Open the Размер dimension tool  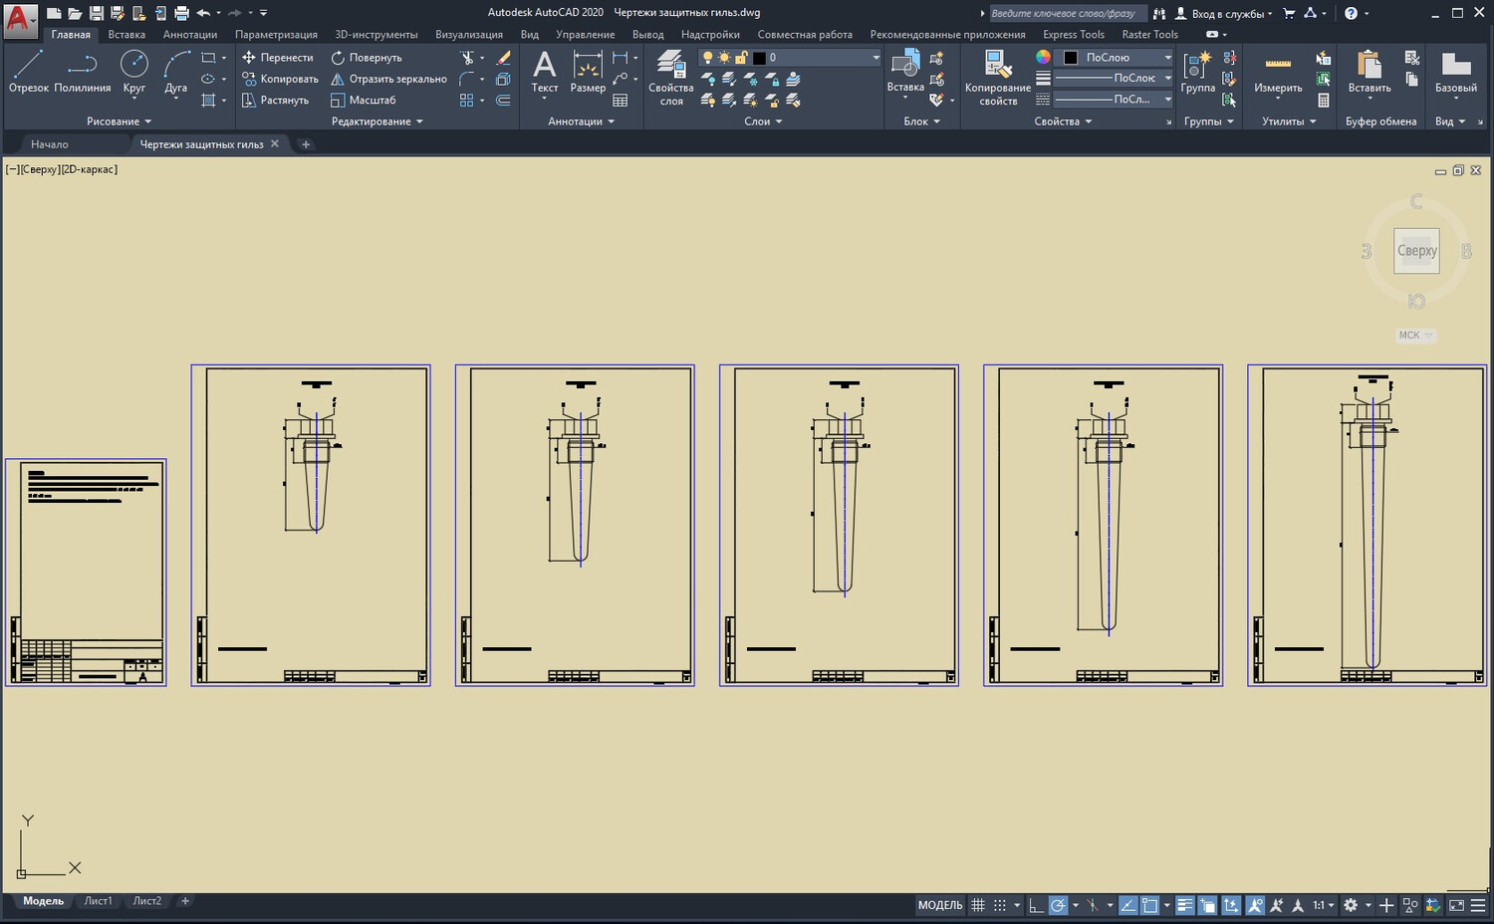pyautogui.click(x=588, y=72)
